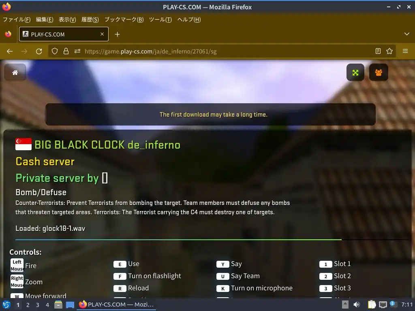Open the 編集(E) menu
The width and height of the screenshot is (415, 311).
click(45, 19)
